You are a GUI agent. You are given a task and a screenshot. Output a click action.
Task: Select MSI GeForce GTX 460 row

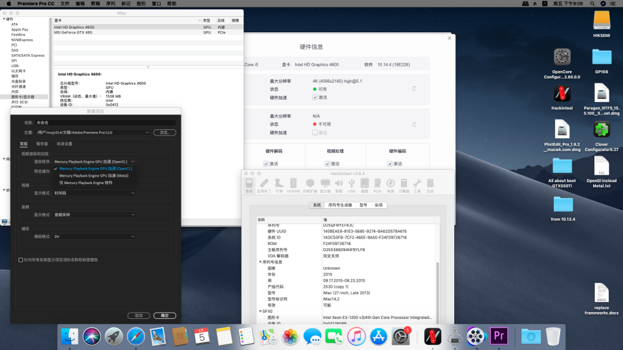tap(148, 32)
